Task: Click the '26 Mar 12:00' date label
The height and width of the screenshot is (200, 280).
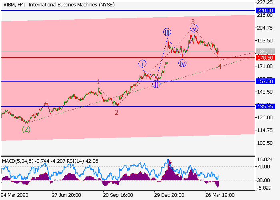Action: click(220, 195)
